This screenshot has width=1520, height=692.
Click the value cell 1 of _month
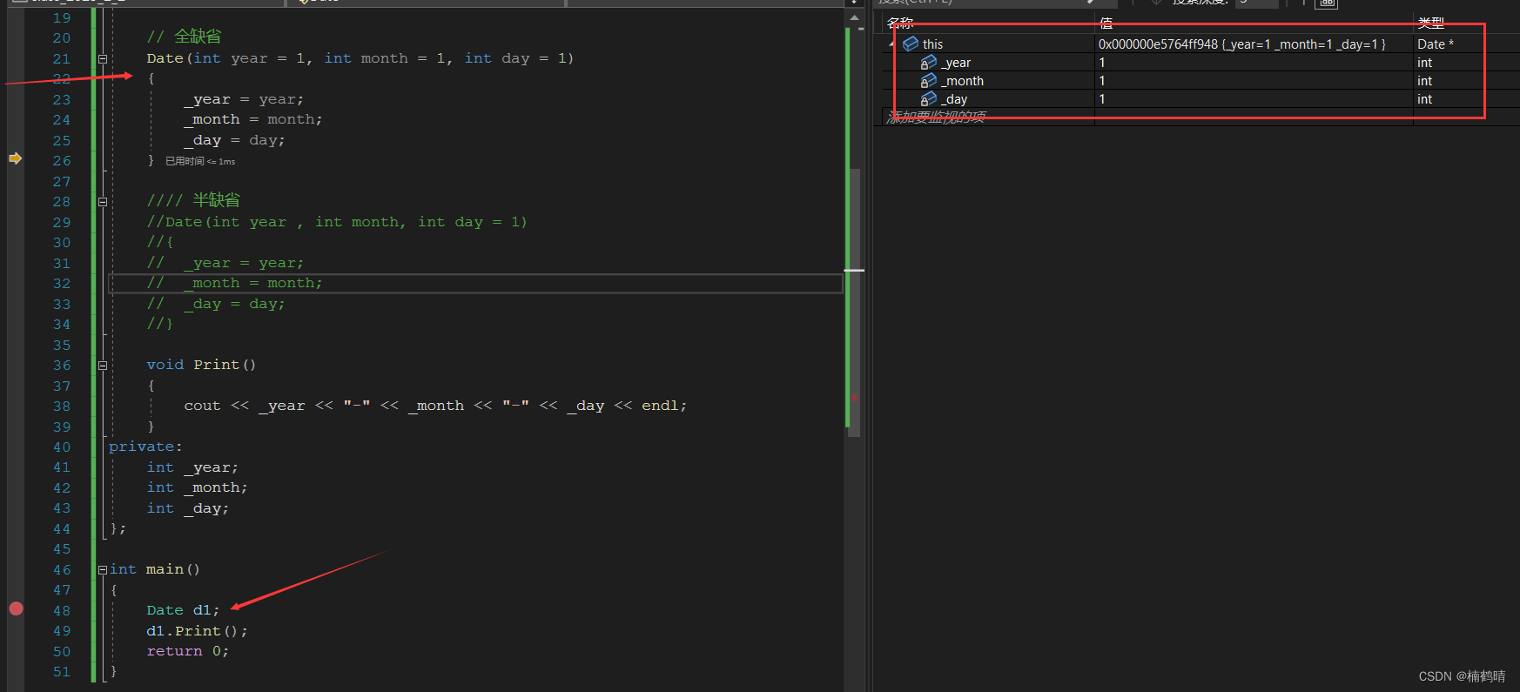click(1254, 81)
